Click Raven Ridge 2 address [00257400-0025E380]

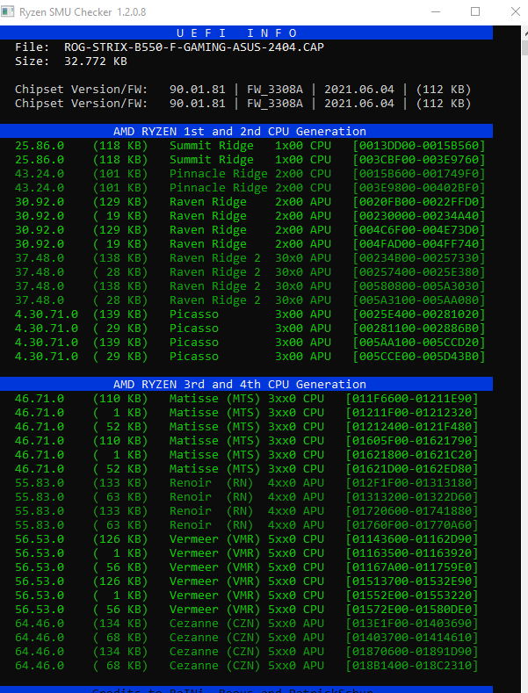pyautogui.click(x=419, y=271)
